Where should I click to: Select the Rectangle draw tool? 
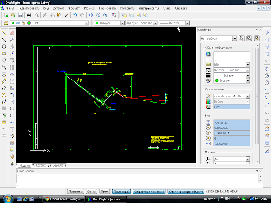[4, 53]
